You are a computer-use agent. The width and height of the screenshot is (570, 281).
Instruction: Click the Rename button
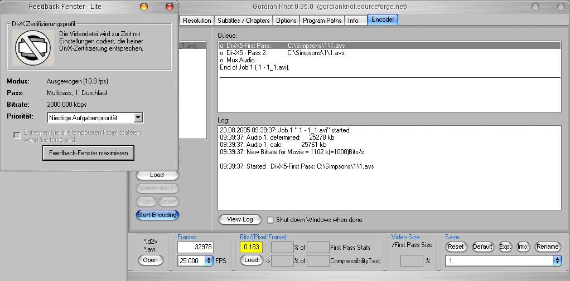click(548, 247)
